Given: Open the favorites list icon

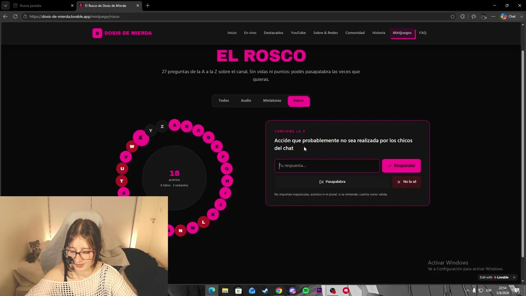Looking at the screenshot, I should (473, 16).
